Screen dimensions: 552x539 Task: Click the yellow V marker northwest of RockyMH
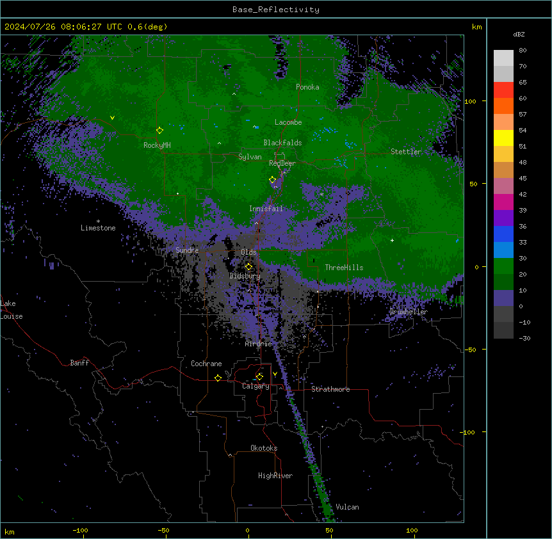pos(112,118)
